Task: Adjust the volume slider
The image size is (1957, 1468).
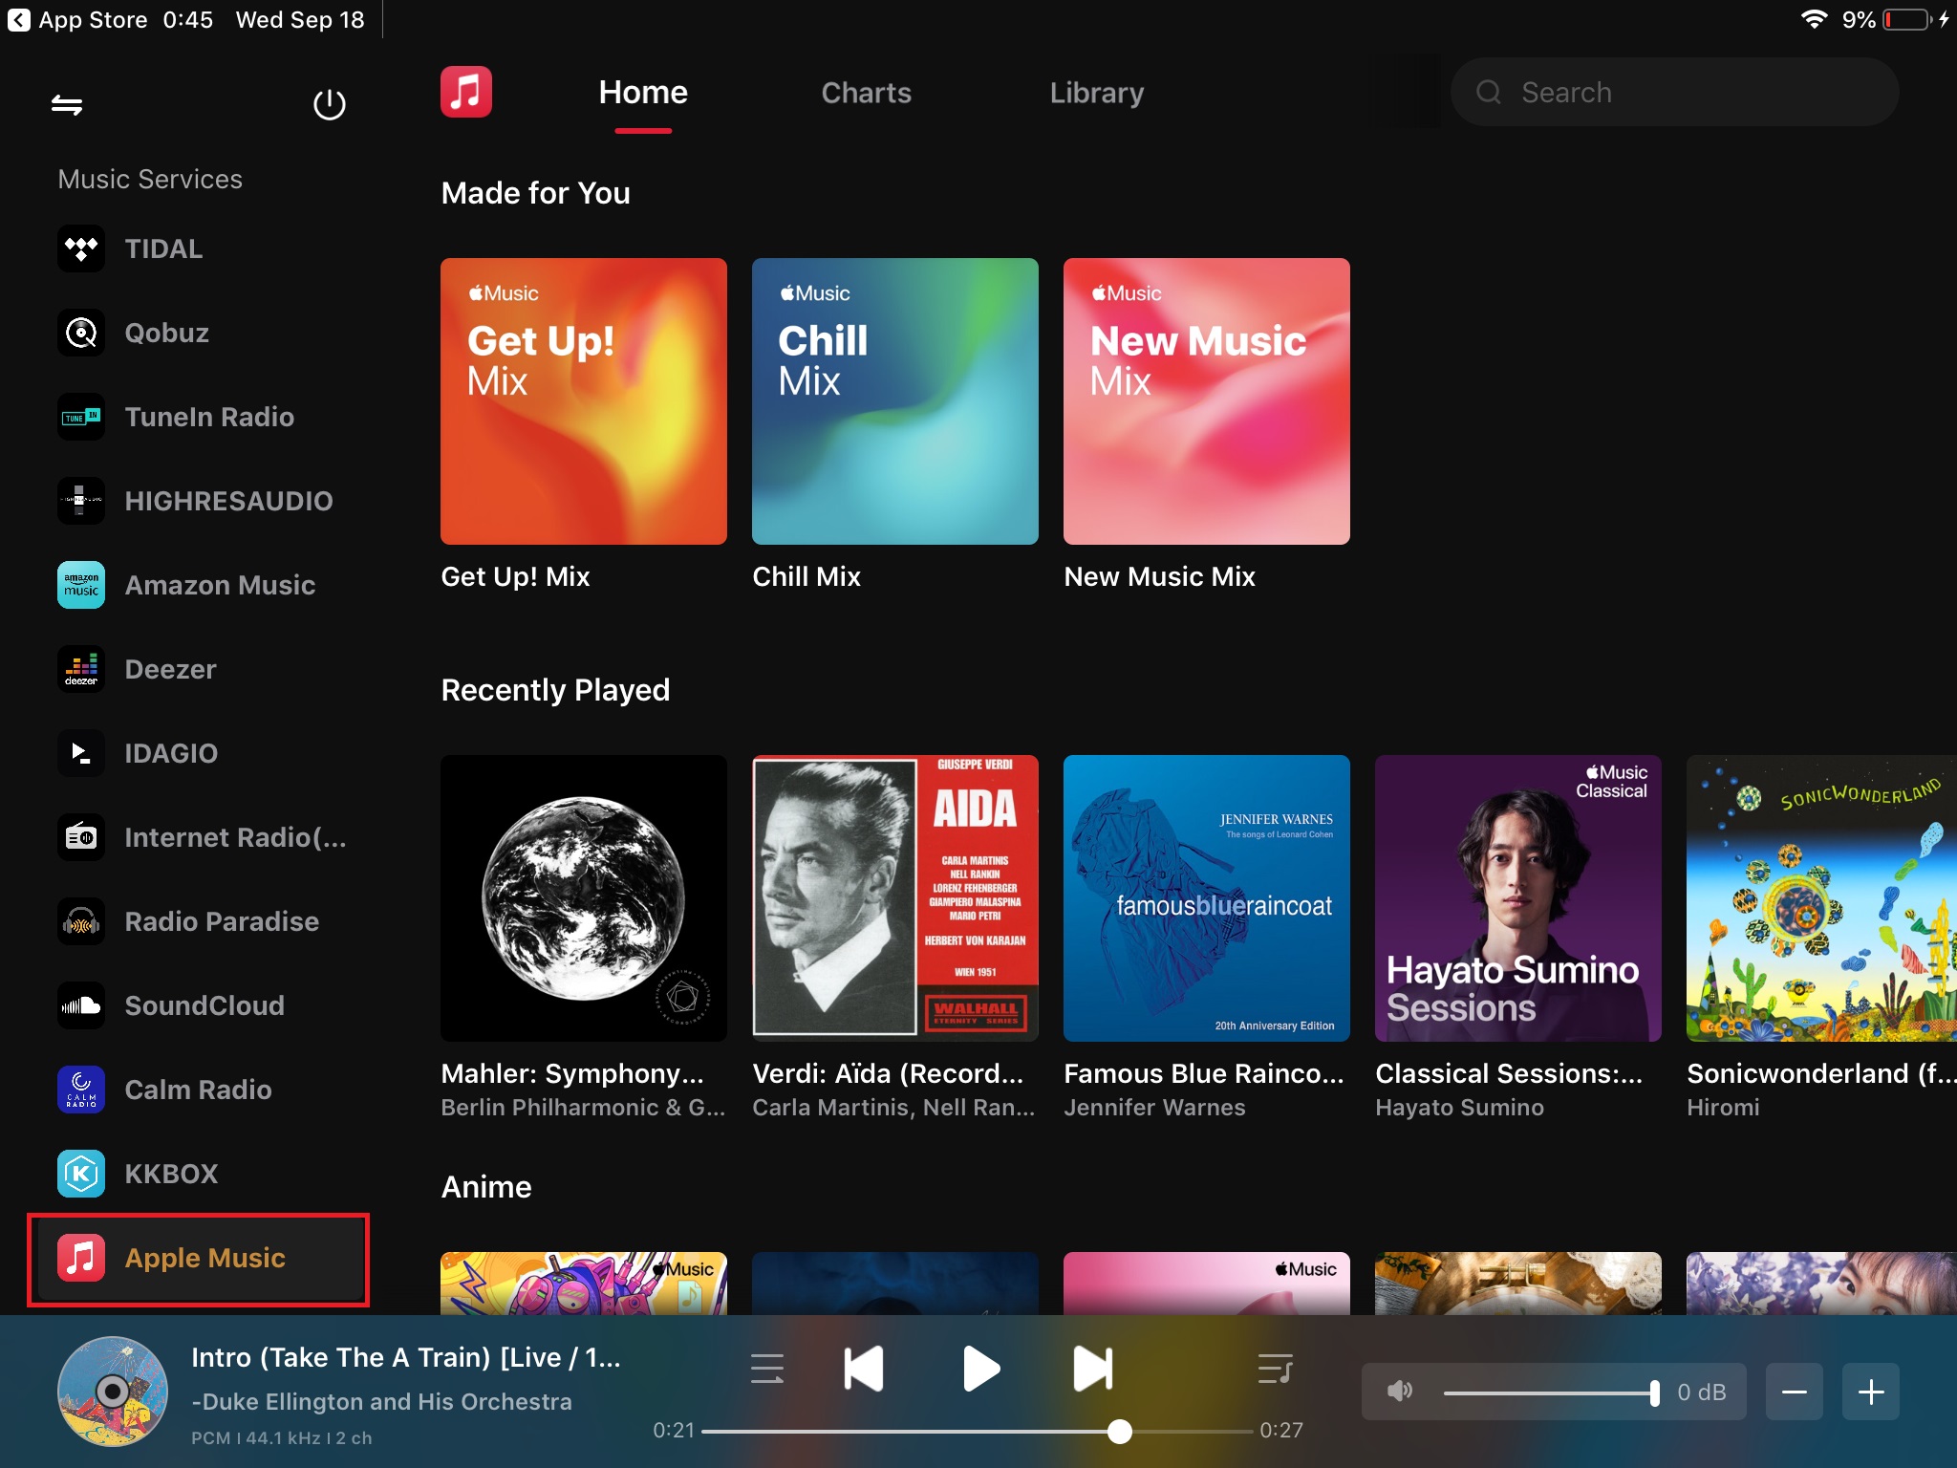Action: click(x=1550, y=1392)
